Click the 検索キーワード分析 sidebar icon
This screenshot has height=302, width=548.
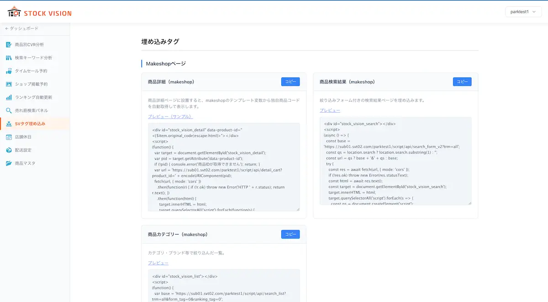9,58
